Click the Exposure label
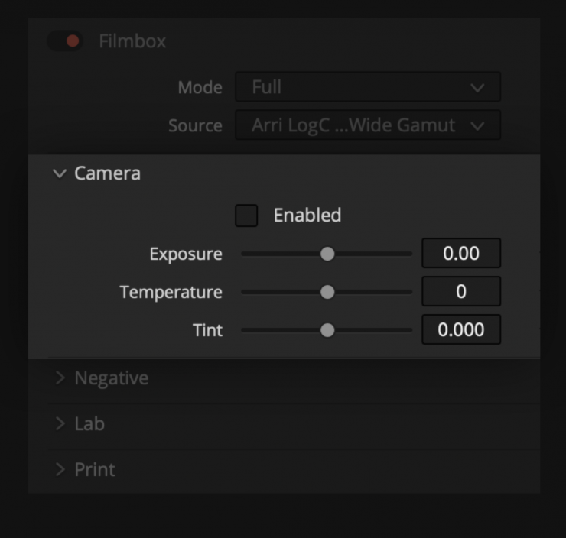566x538 pixels. pos(186,254)
